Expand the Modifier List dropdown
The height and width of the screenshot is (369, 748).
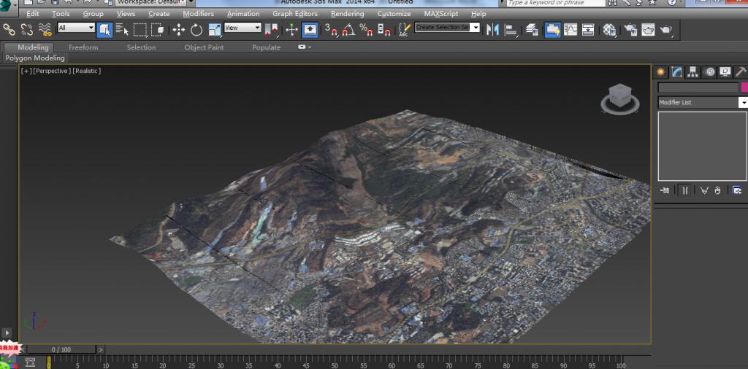(743, 103)
